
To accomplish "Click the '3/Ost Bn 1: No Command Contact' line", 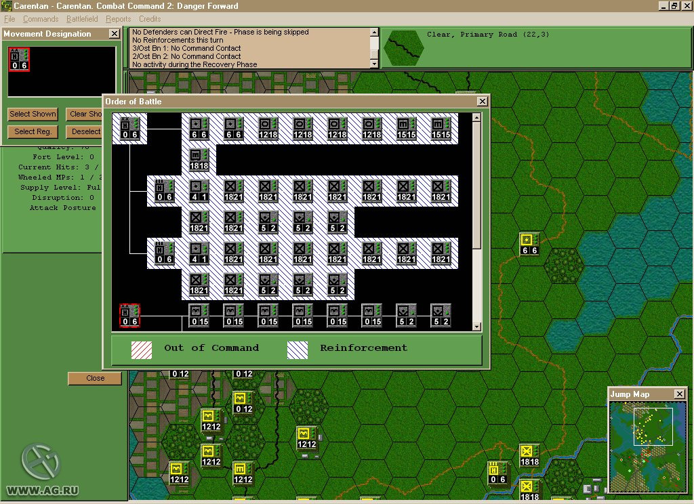I will click(186, 48).
